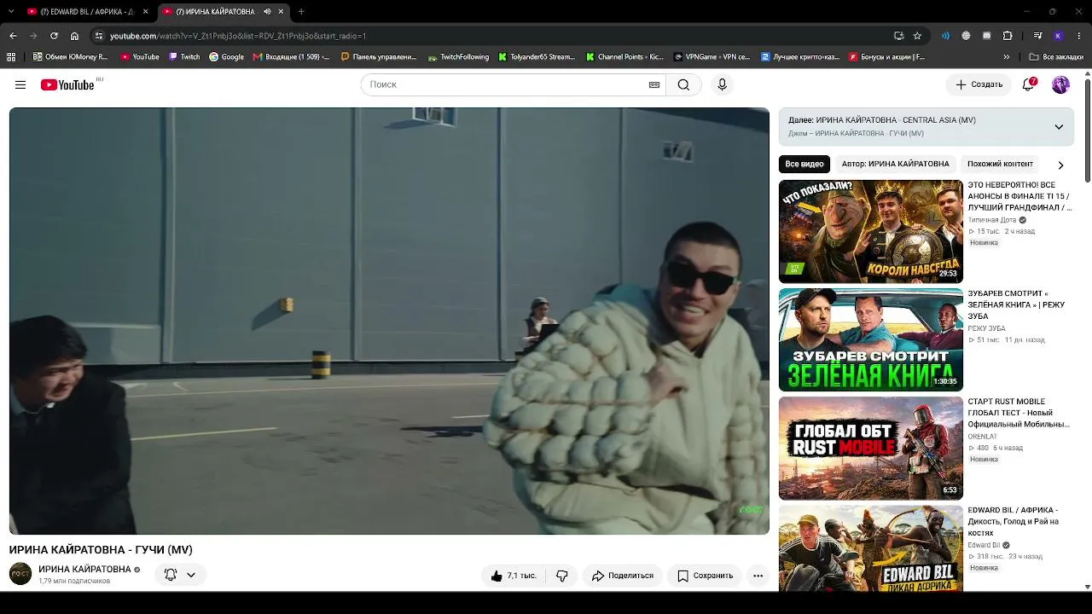Image resolution: width=1092 pixels, height=614 pixels.
Task: Open the EDWARD BIL ДИКАЯ АФРИКА thumbnail
Action: coord(871,548)
